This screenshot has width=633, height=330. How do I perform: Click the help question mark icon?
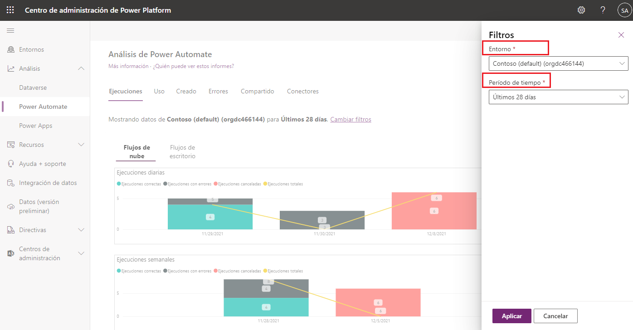(603, 10)
